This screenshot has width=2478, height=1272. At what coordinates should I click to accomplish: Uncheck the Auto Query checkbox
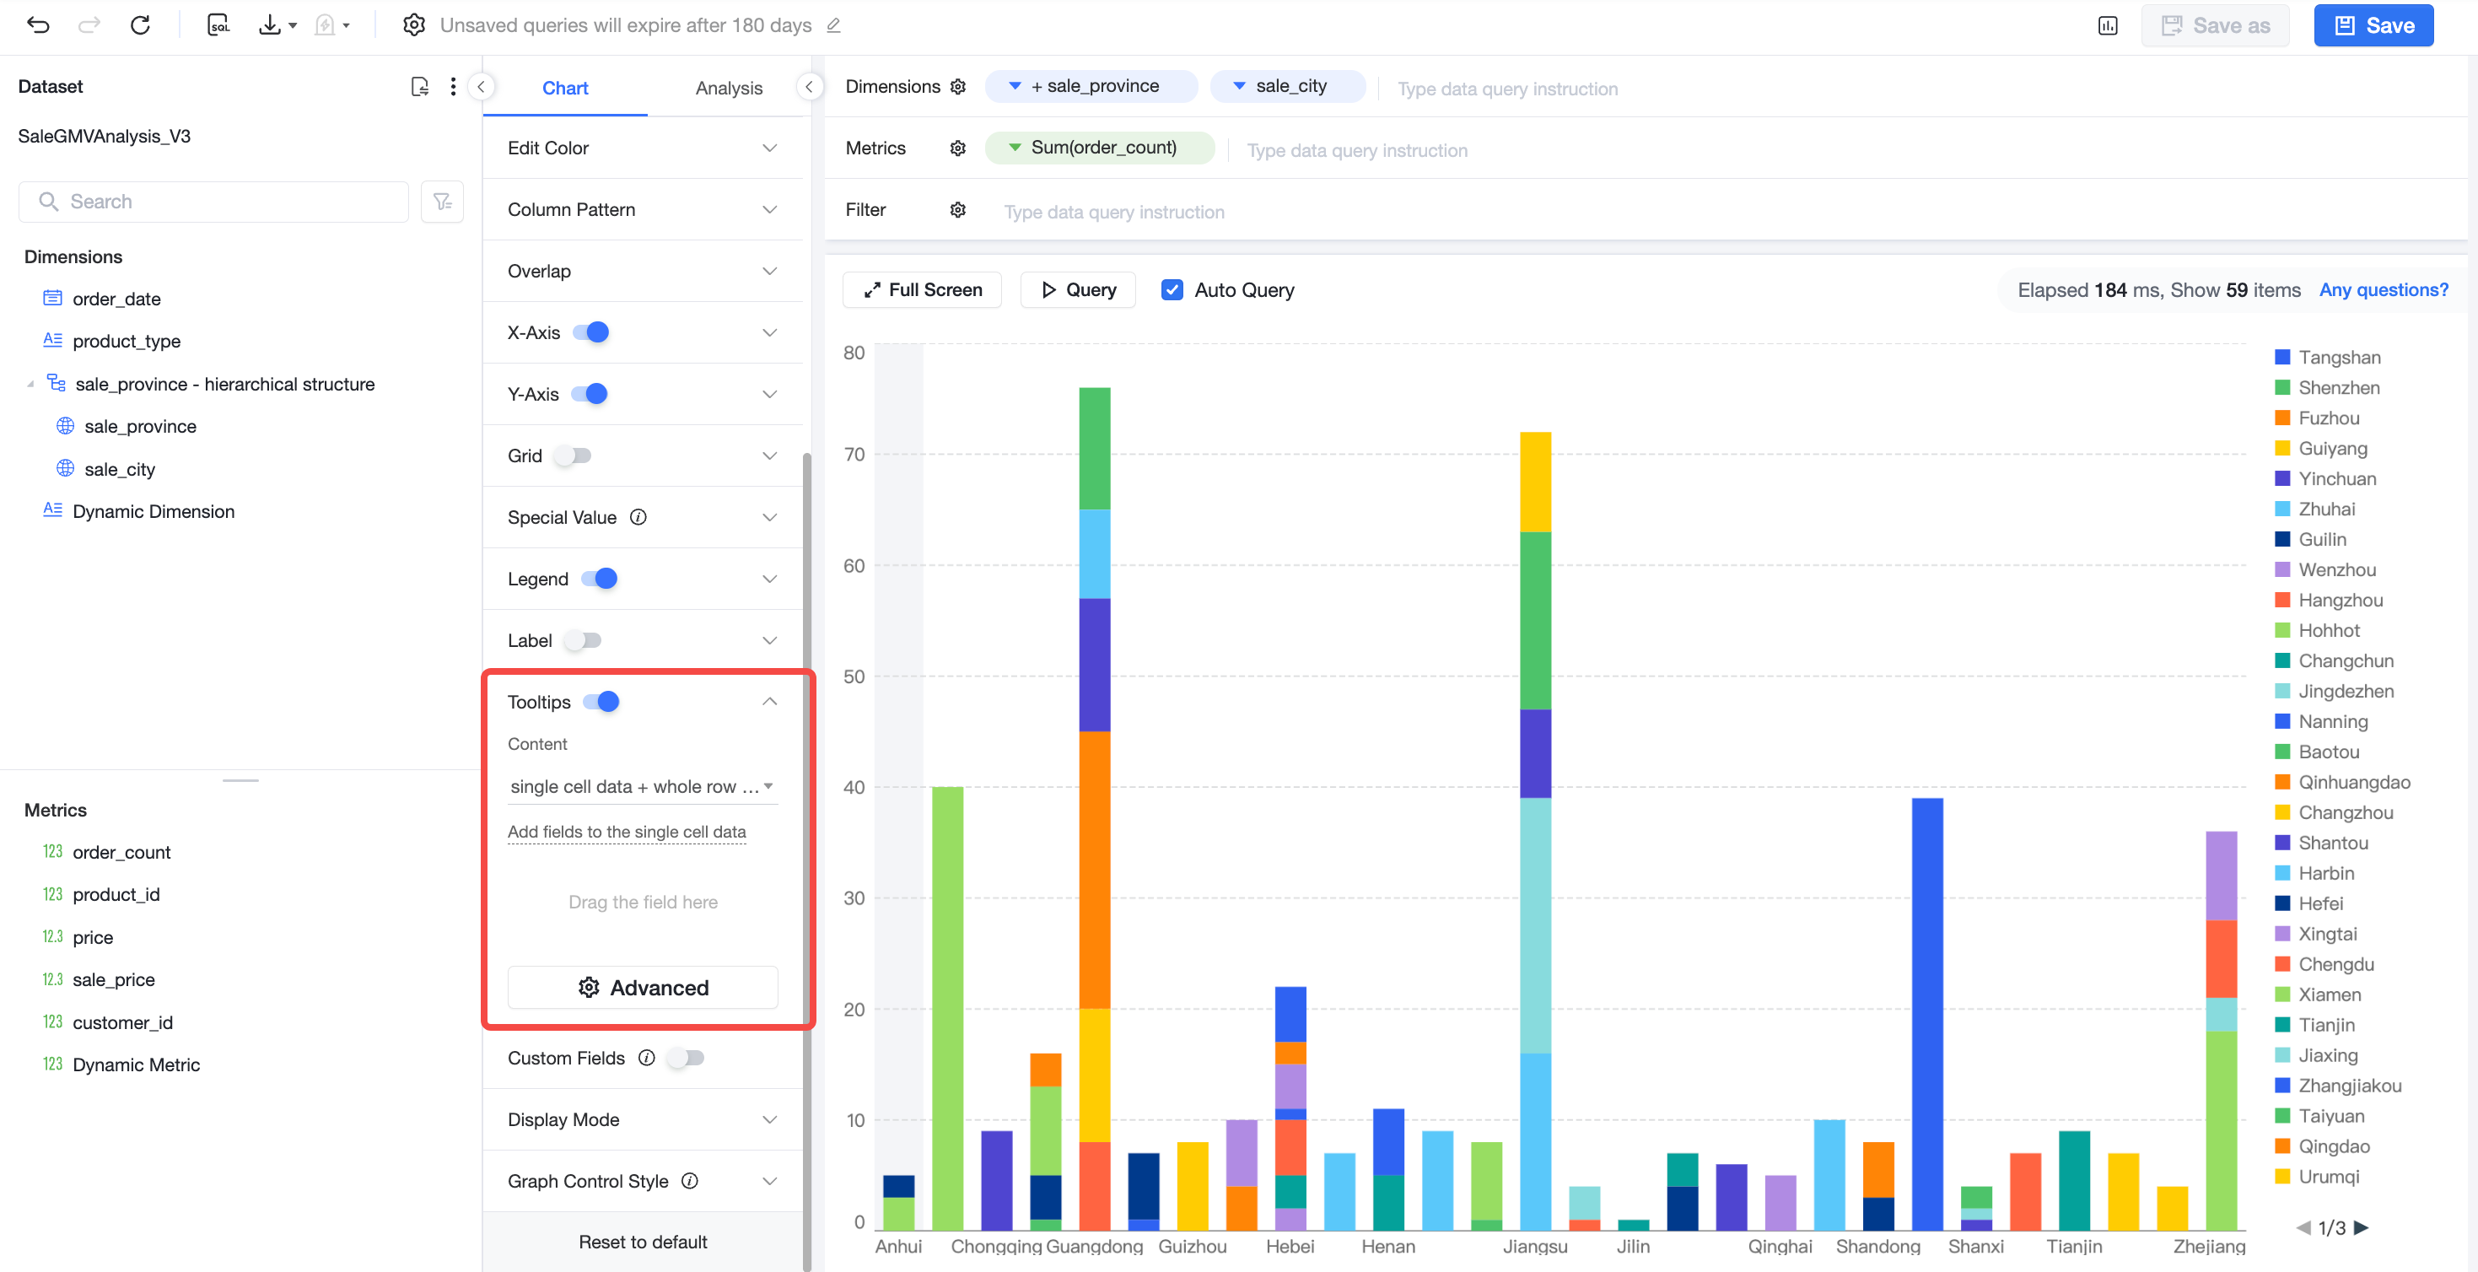click(x=1172, y=289)
